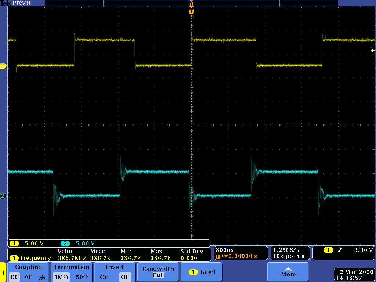Select AC coupling option
This screenshot has width=376, height=282.
[x=28, y=277]
